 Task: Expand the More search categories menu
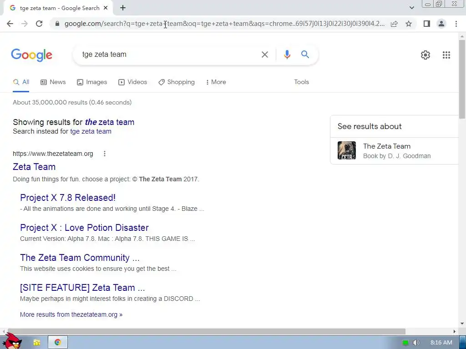[216, 82]
